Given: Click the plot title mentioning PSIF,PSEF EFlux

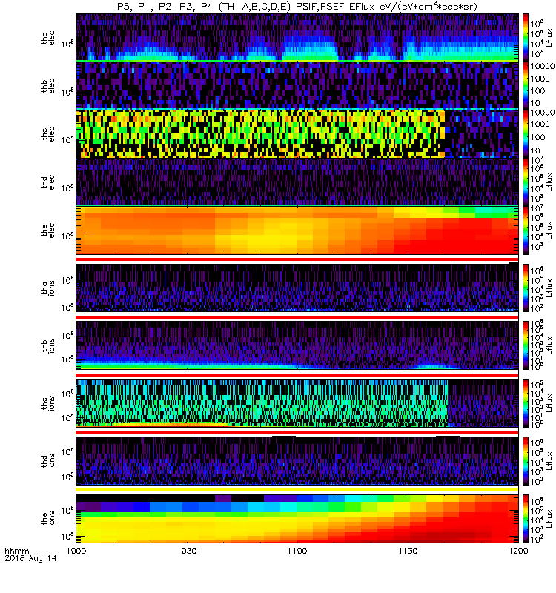Looking at the screenshot, I should [x=297, y=7].
